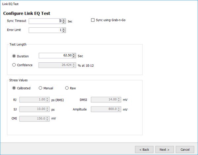Go to previous step with Back button
198x155 pixels.
[x=144, y=149]
